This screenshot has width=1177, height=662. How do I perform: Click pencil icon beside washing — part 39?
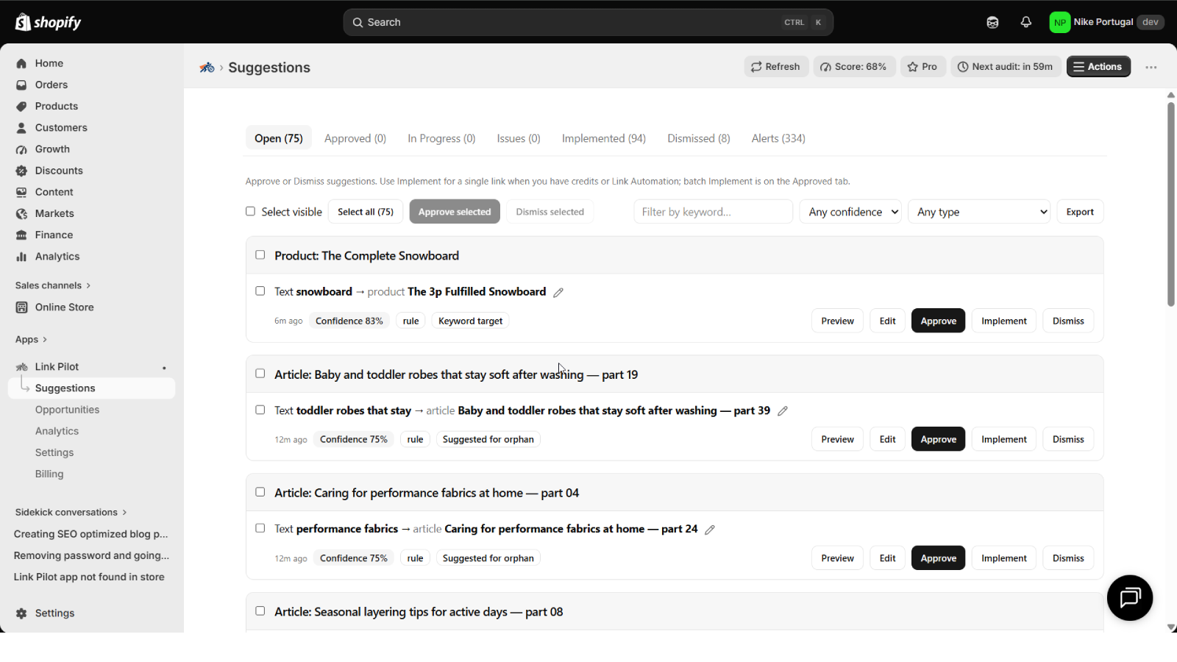[783, 411]
